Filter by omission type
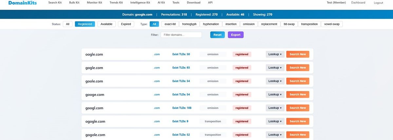 click(249, 24)
